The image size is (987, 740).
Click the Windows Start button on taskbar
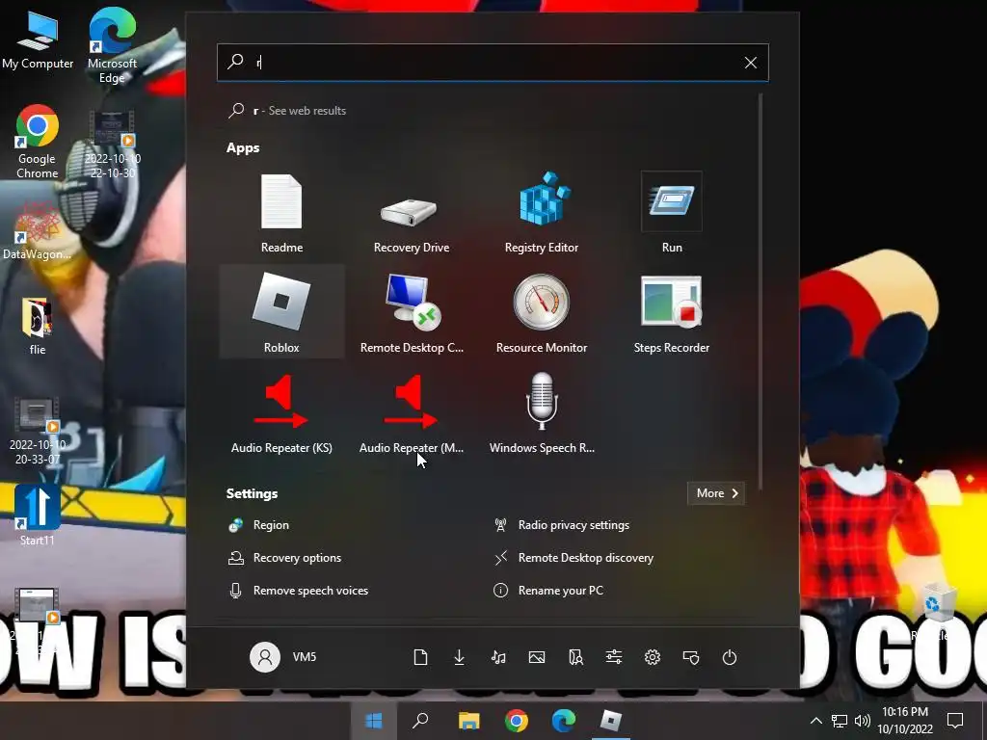point(374,721)
